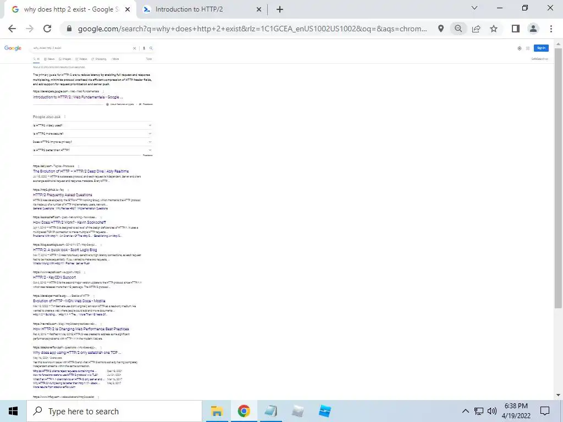The height and width of the screenshot is (422, 563).
Task: Open the volume tray icon
Action: pyautogui.click(x=492, y=411)
